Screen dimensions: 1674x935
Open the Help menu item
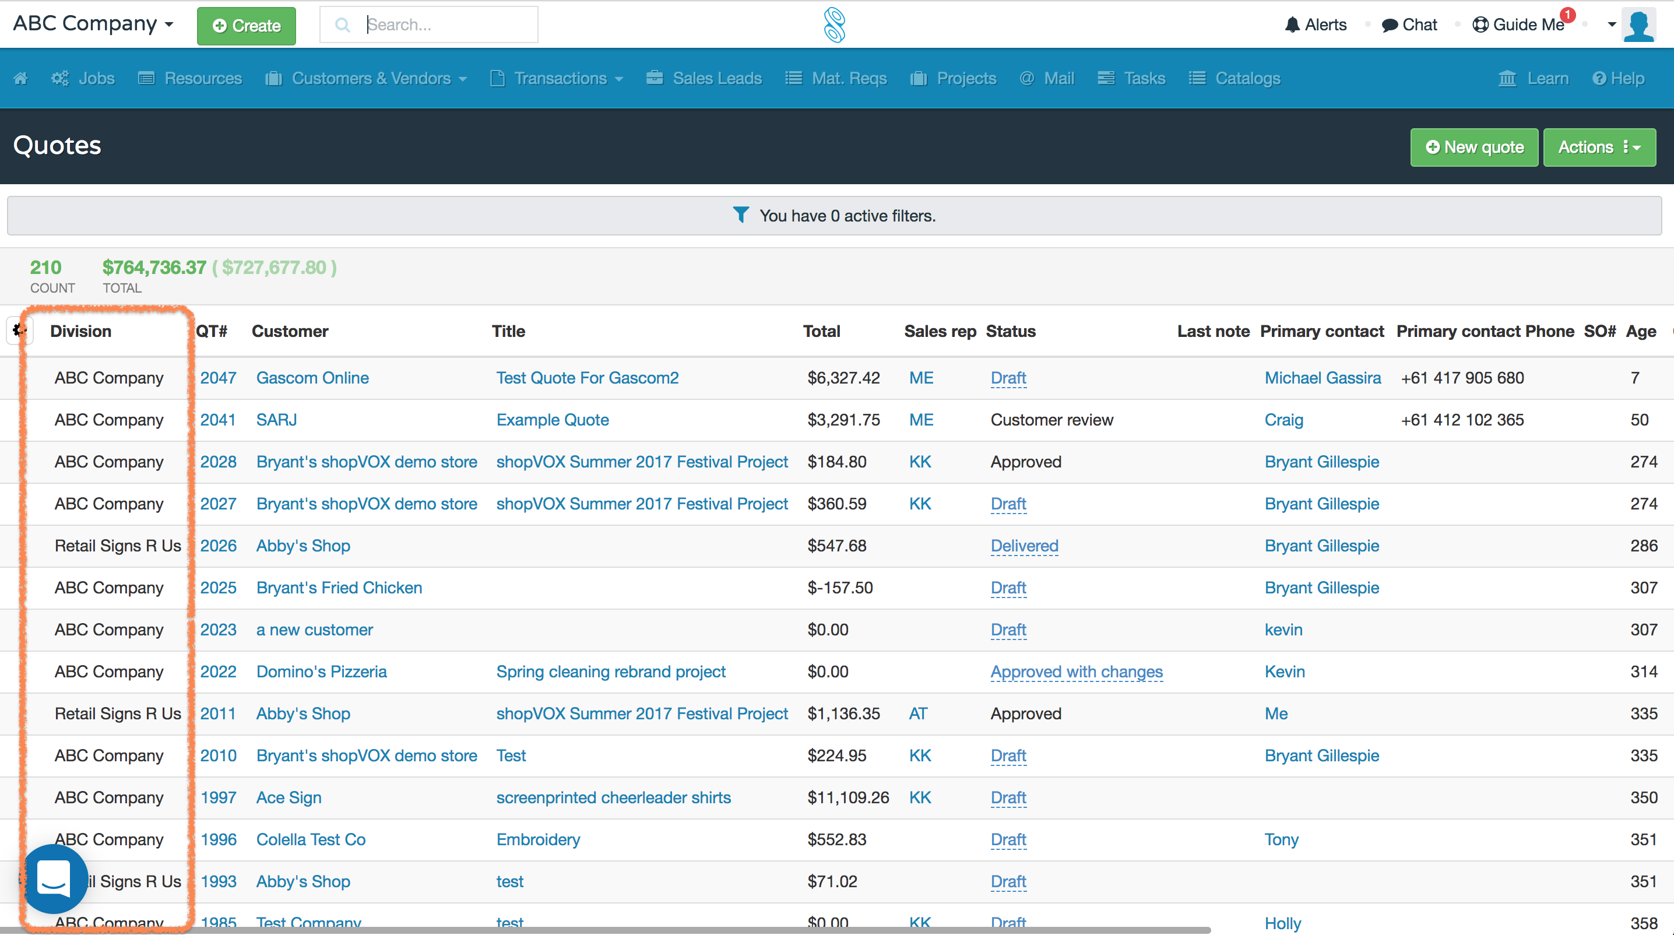point(1618,79)
